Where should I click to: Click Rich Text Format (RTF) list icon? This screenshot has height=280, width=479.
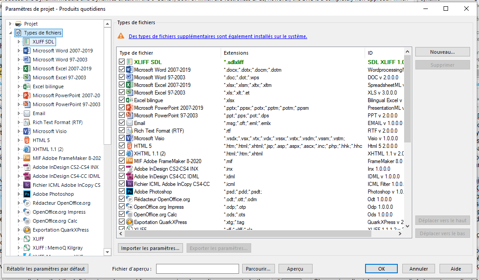coord(130,130)
